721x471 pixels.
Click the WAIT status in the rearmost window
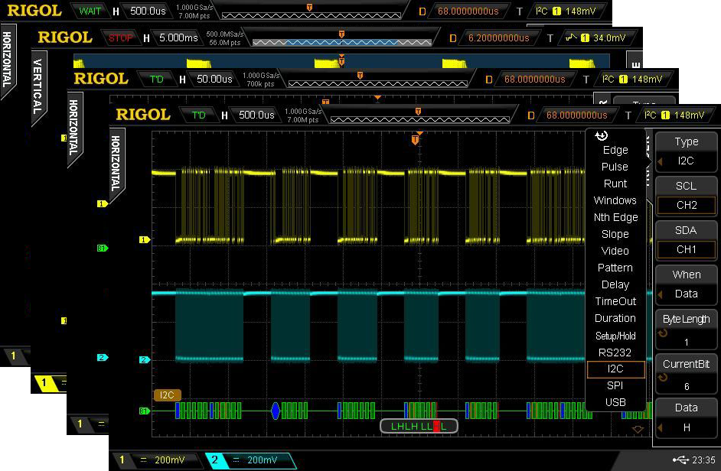tap(90, 11)
